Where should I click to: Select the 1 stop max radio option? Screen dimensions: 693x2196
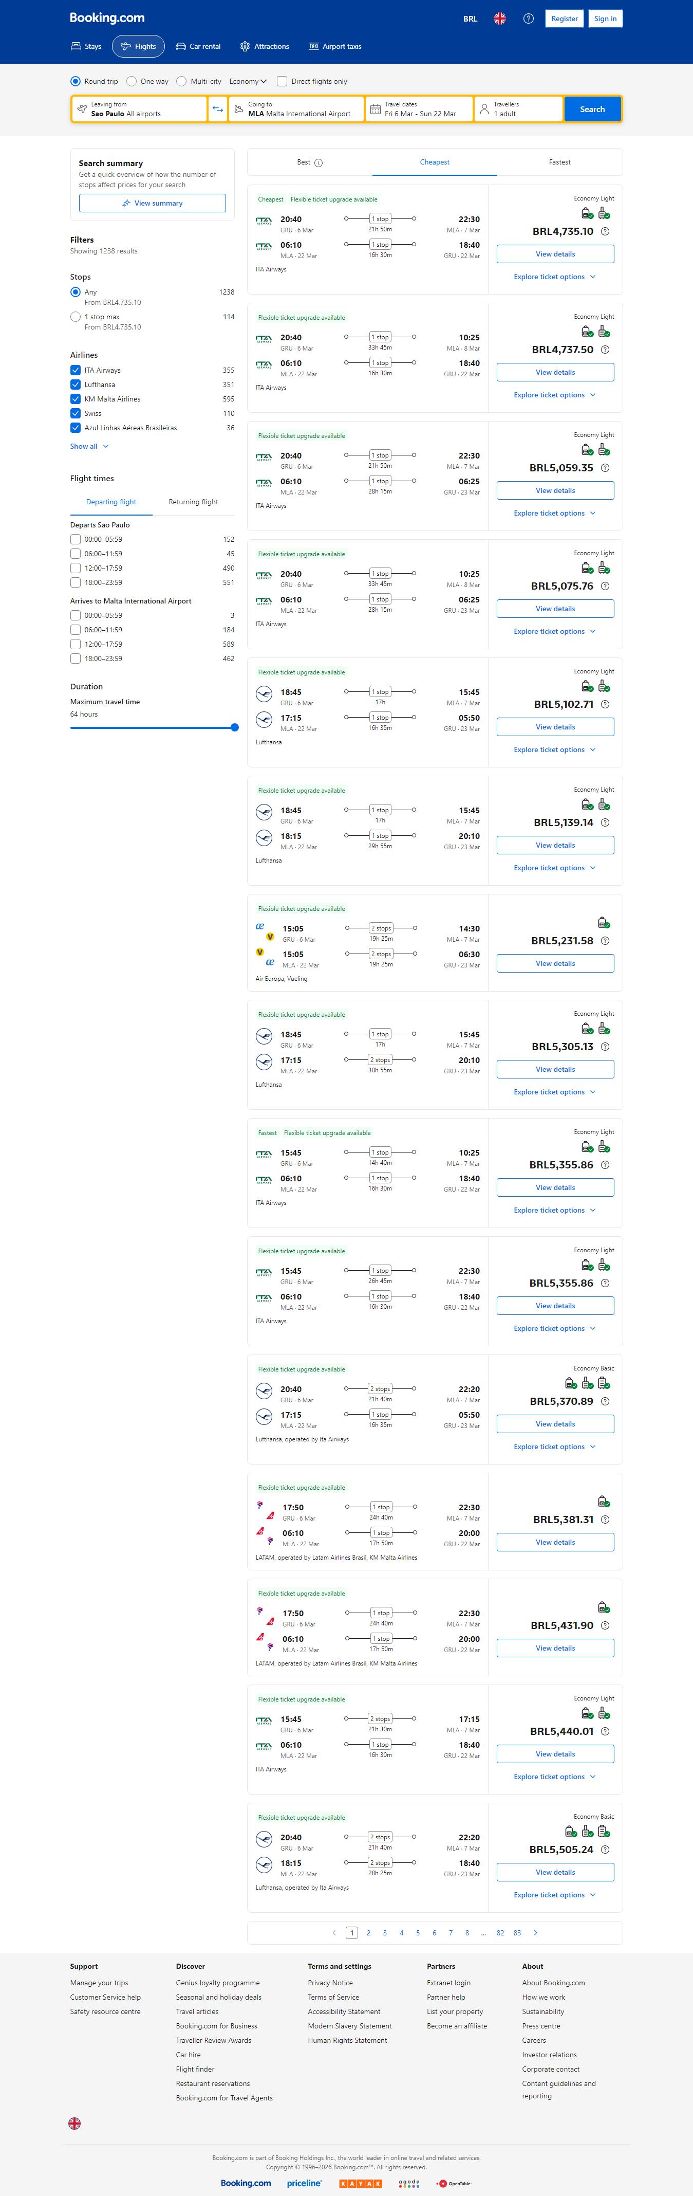76,317
